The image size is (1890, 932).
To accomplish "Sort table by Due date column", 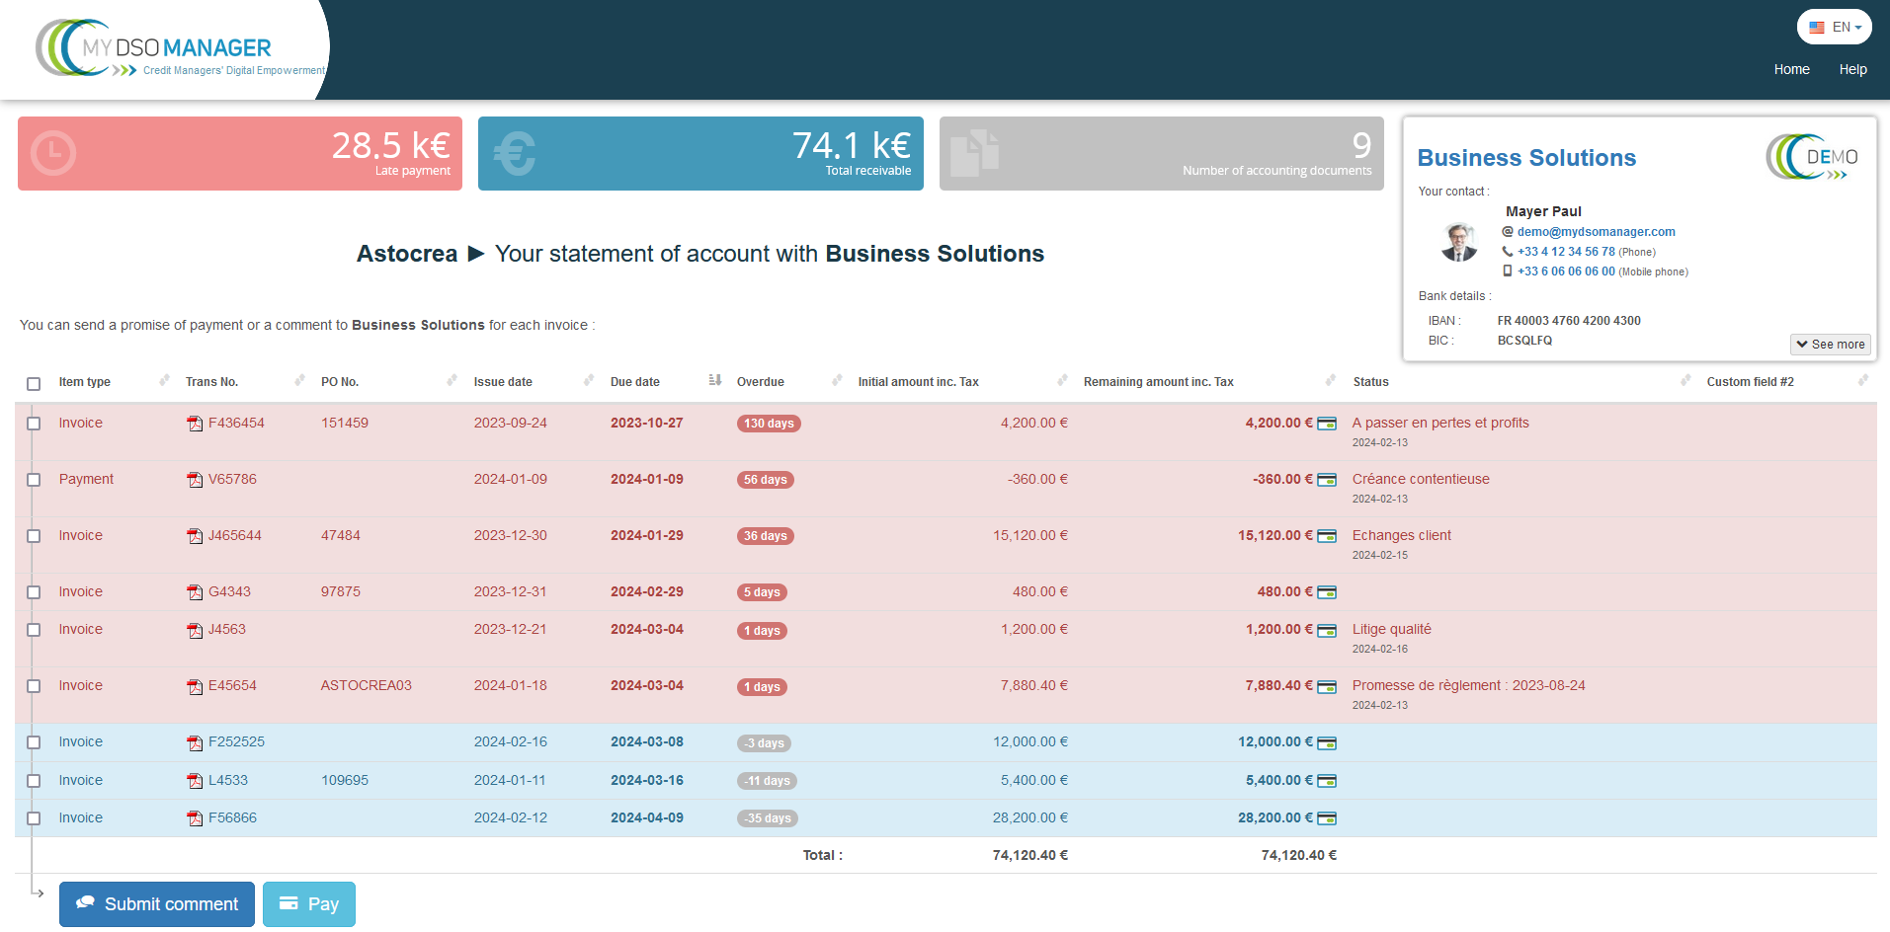I will pos(666,382).
